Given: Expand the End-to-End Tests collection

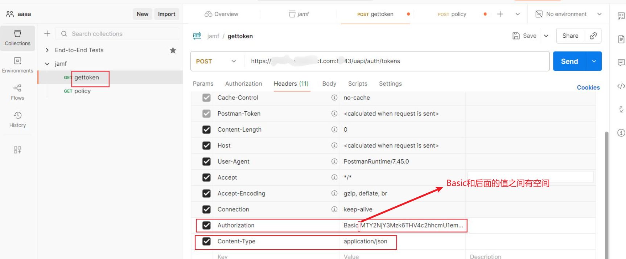Looking at the screenshot, I should click(47, 50).
